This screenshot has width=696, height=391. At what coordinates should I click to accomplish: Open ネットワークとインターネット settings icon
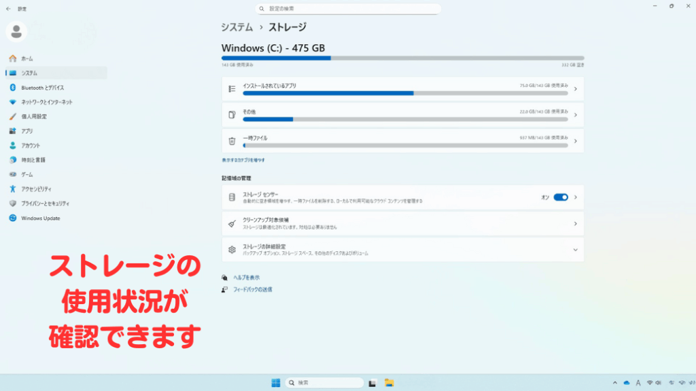[x=12, y=102]
